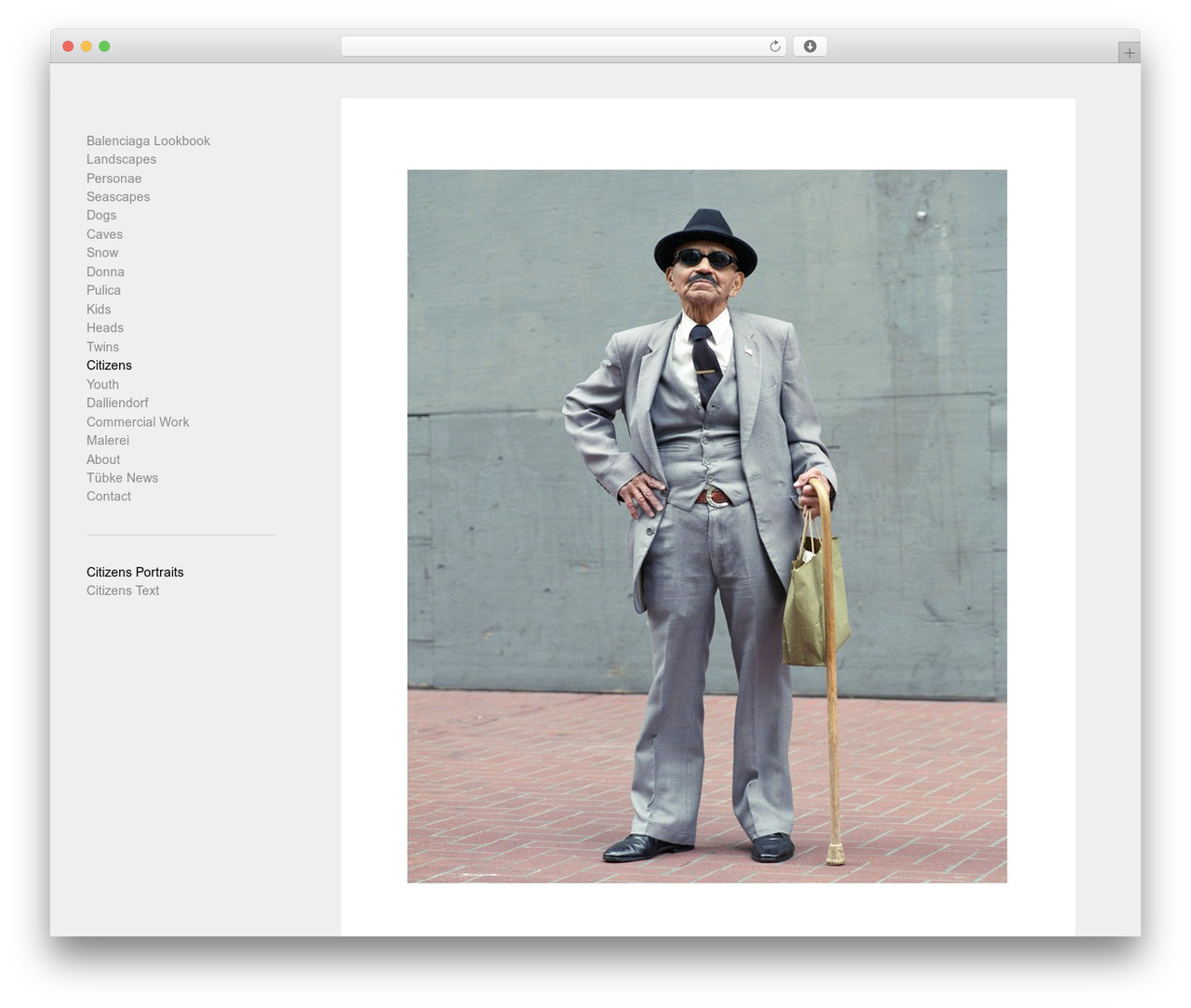Open the Twins series
Image resolution: width=1191 pixels, height=1008 pixels.
102,347
